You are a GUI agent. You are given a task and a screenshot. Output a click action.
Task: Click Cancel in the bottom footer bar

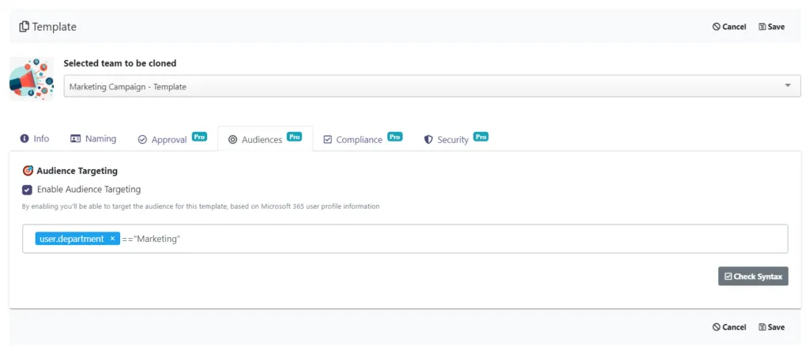[x=729, y=326]
